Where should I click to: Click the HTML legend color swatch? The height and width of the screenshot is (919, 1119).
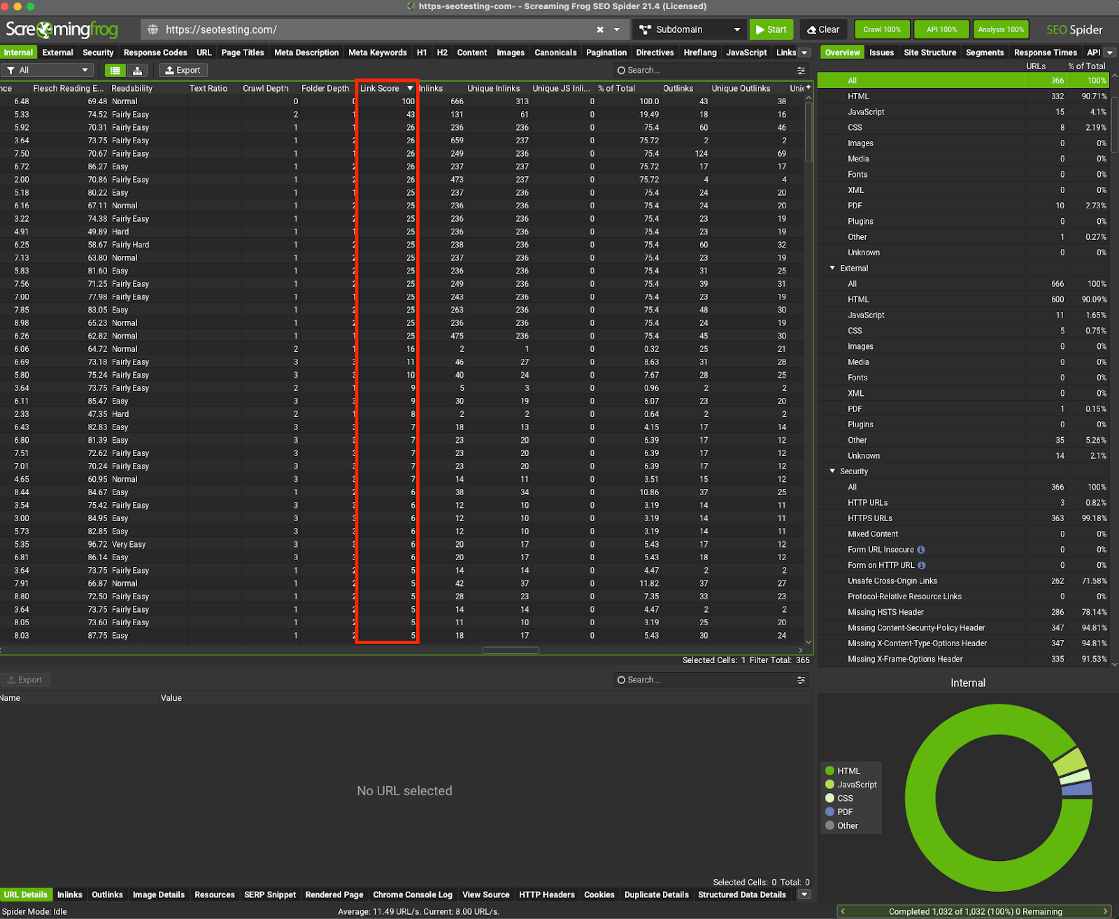(830, 771)
